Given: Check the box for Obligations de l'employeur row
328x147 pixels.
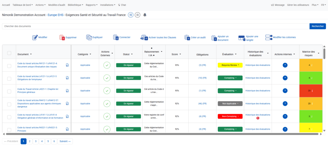Looking at the screenshot, I should pos(9,79).
